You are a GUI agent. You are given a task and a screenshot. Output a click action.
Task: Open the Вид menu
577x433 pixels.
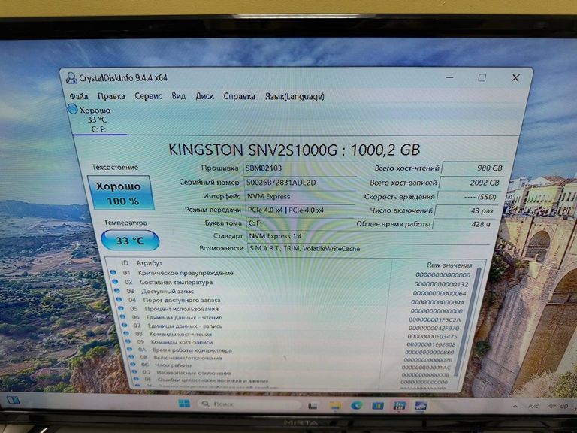179,96
